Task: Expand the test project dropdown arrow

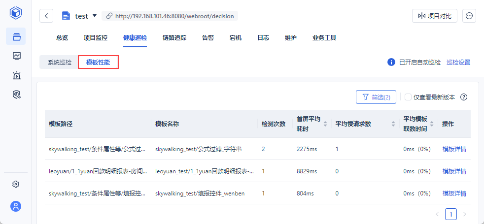Action: tap(95, 16)
